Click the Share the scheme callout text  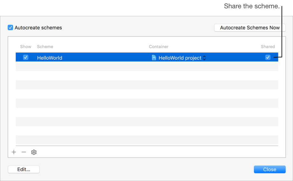[252, 6]
